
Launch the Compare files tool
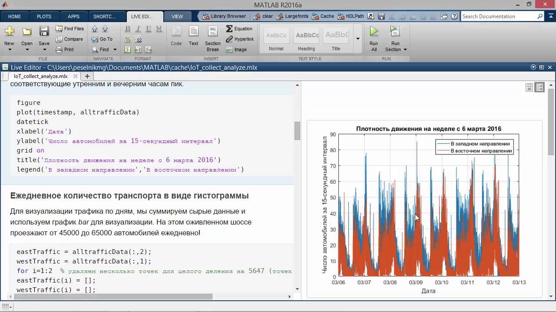coord(69,39)
